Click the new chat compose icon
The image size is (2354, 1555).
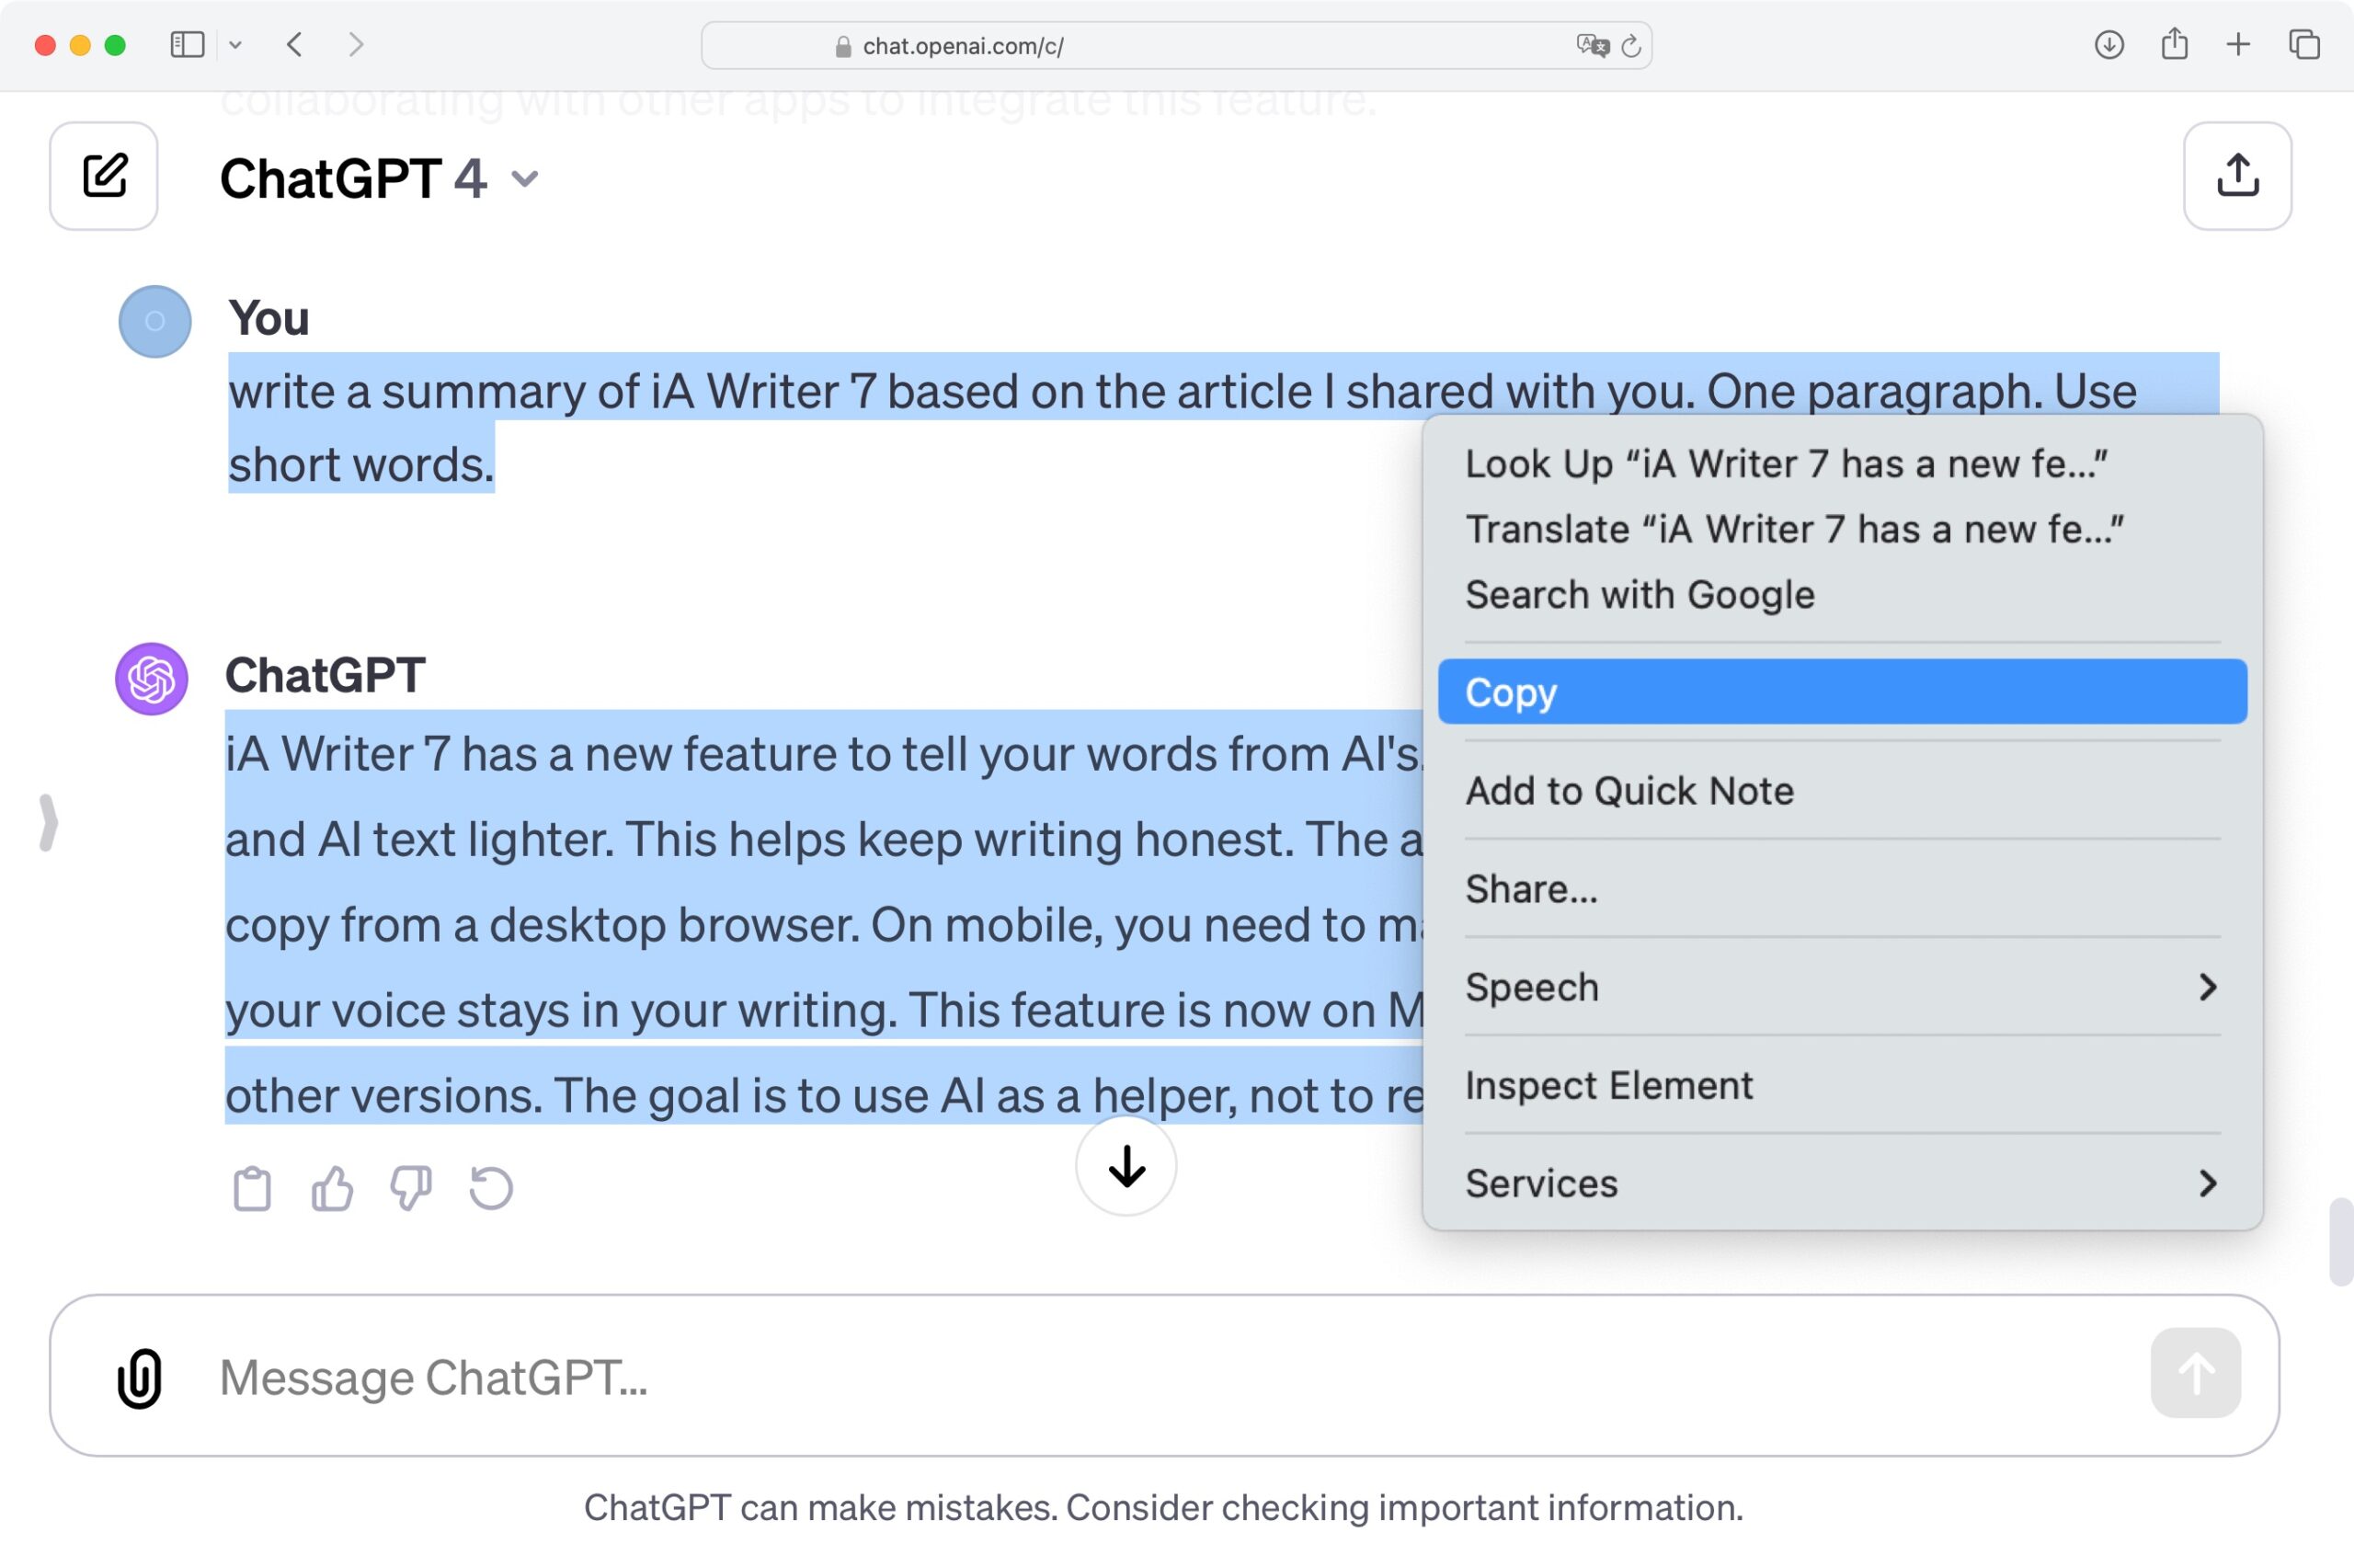[x=104, y=177]
